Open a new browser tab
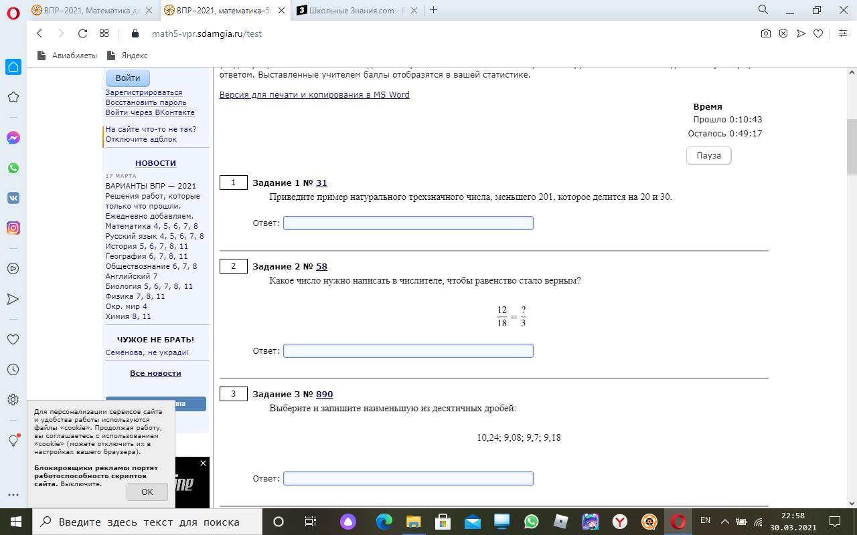Image resolution: width=857 pixels, height=535 pixels. (x=434, y=10)
